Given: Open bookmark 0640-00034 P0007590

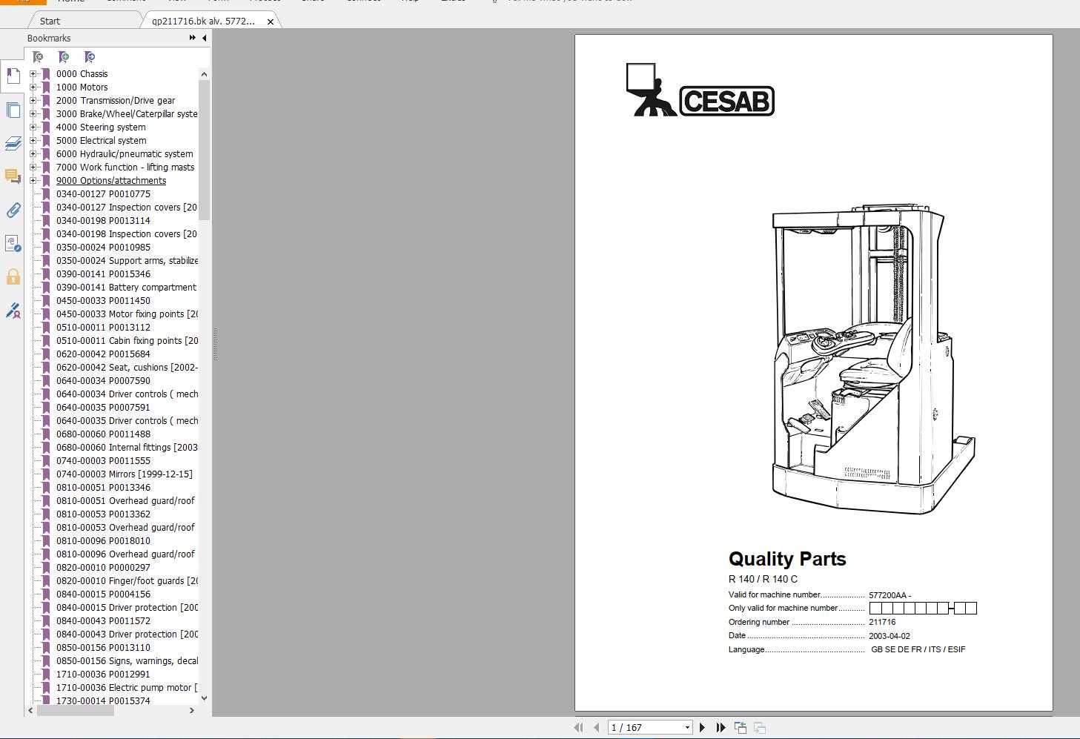Looking at the screenshot, I should pos(103,381).
